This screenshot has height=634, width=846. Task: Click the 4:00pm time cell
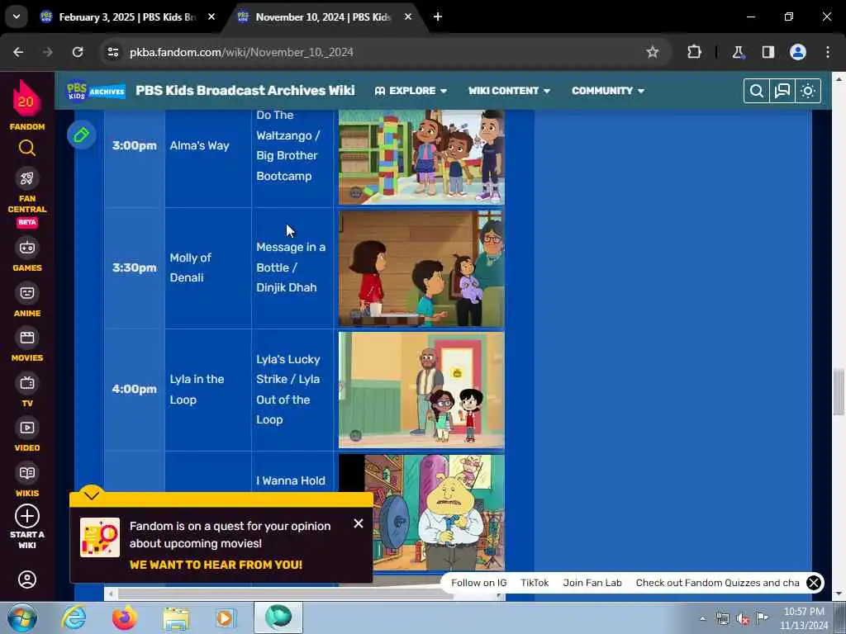135,390
